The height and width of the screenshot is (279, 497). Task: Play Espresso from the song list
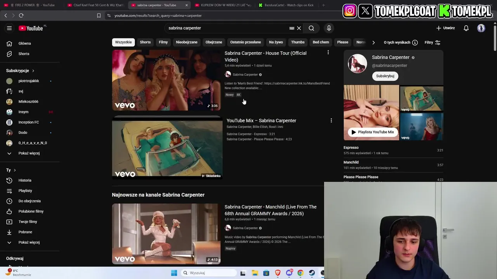[x=393, y=150]
